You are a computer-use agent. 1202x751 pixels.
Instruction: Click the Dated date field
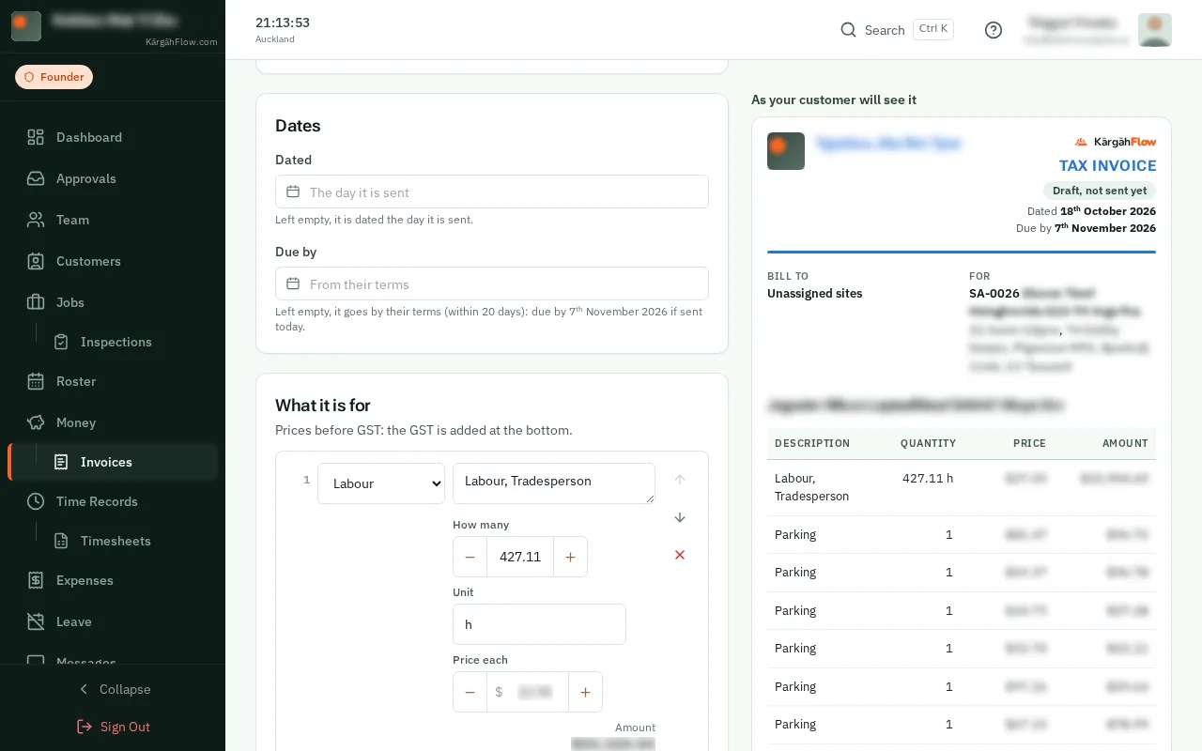tap(492, 192)
